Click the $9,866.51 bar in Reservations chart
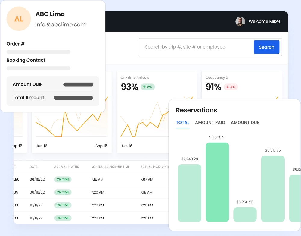The image size is (301, 236). pos(217,182)
